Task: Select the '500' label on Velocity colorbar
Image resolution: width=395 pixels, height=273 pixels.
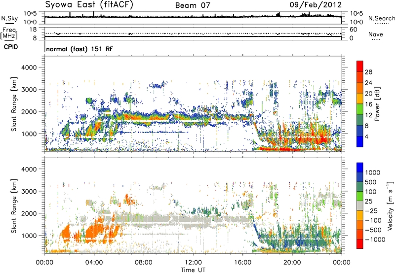Action: click(371, 182)
